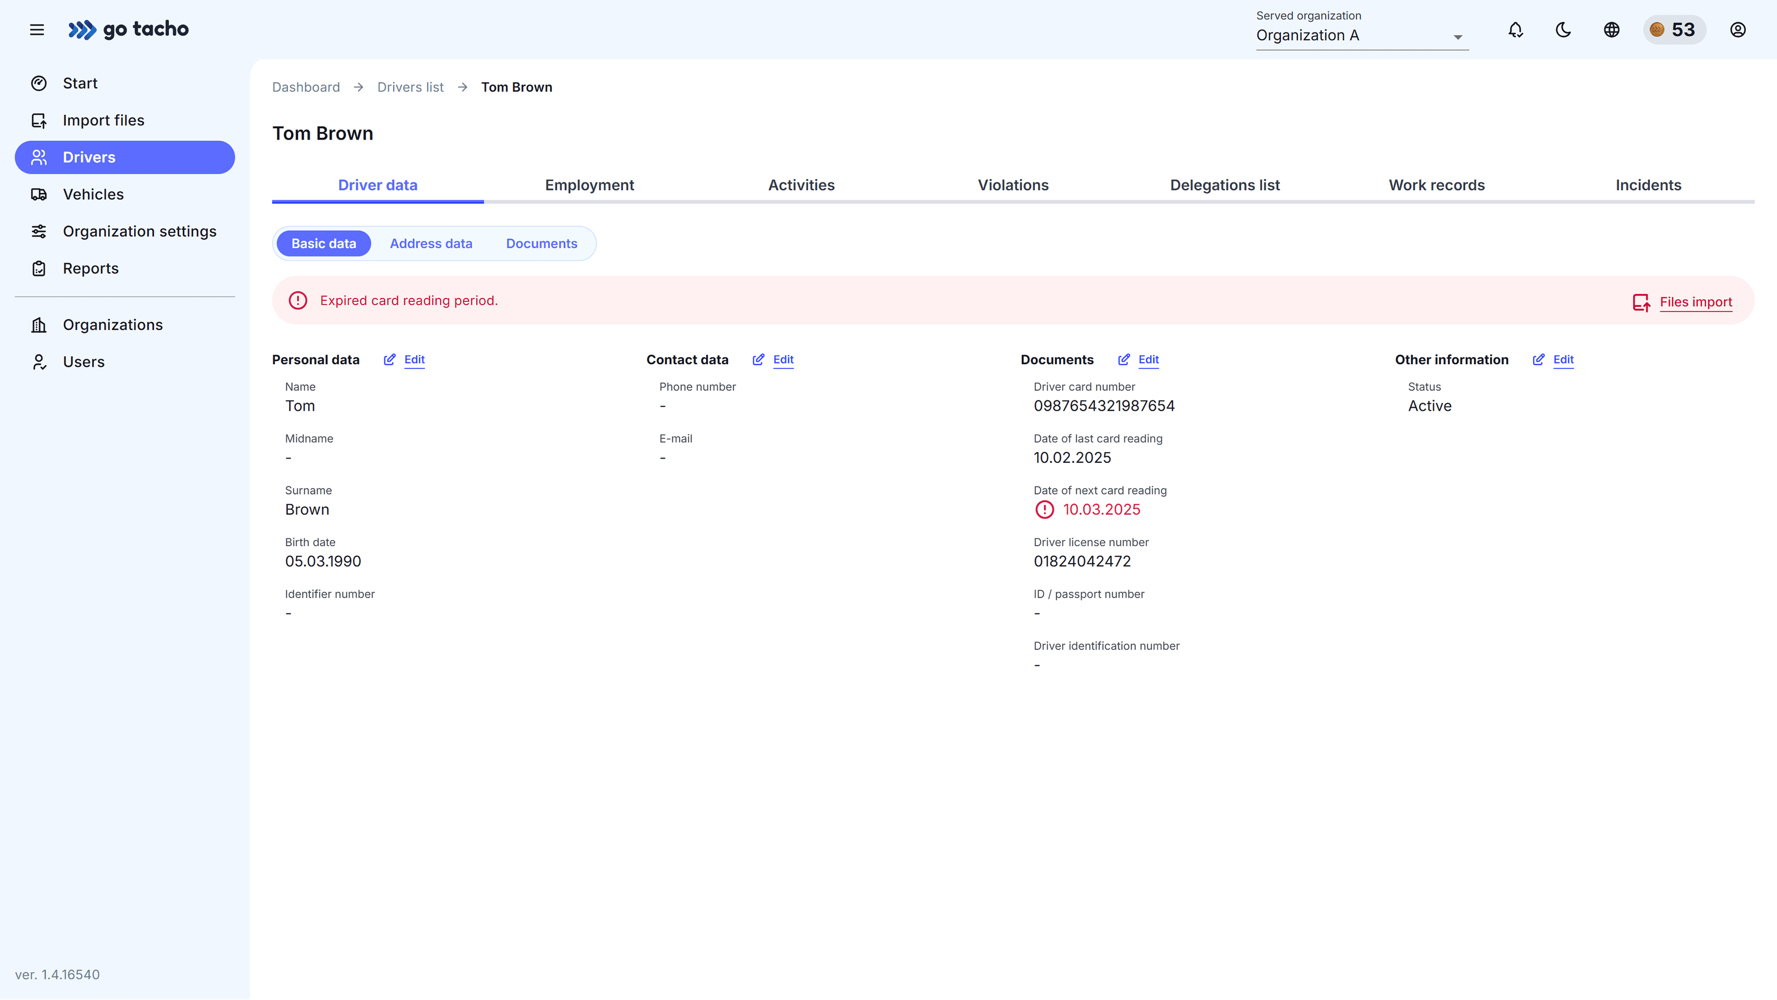1777x1000 pixels.
Task: Navigate back via Drivers list breadcrumb
Action: pyautogui.click(x=410, y=87)
